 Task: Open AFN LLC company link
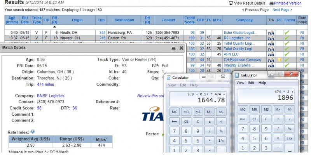point(231,54)
